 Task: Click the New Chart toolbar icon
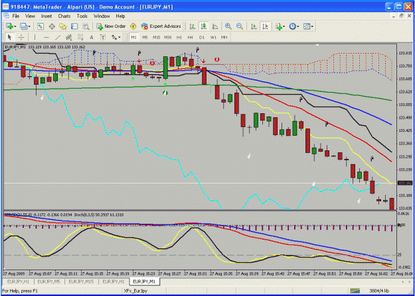point(9,26)
